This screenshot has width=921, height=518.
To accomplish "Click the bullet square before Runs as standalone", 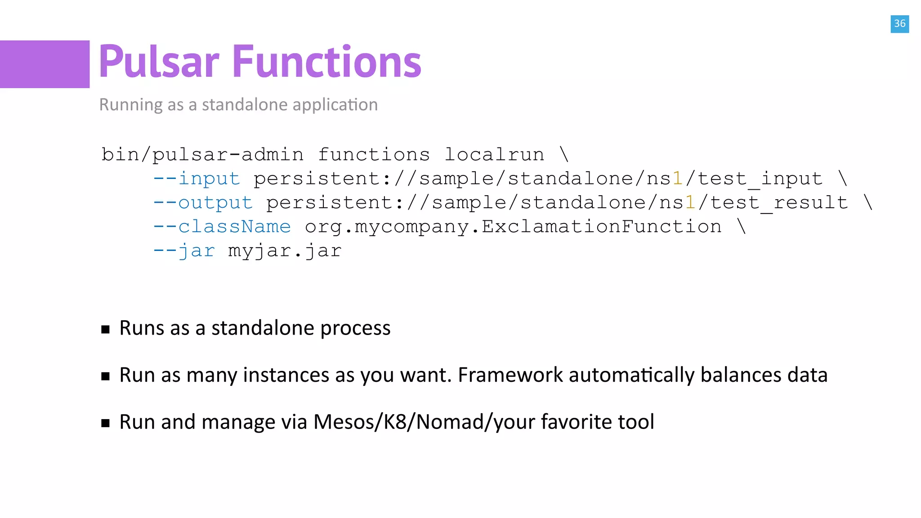I will point(106,329).
